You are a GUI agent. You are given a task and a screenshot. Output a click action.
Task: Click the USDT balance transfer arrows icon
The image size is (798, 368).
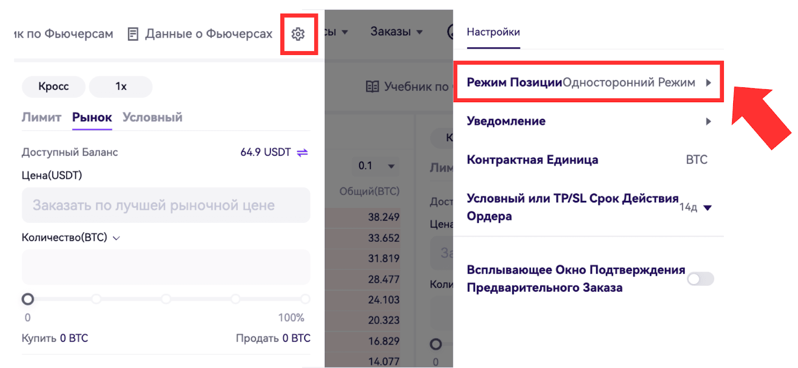(x=302, y=153)
